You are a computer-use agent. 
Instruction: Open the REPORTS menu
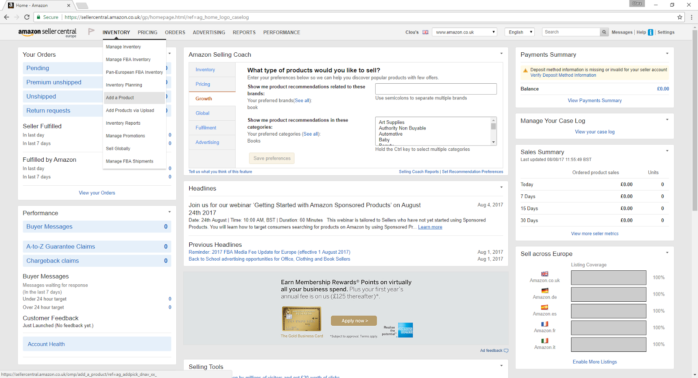point(244,32)
